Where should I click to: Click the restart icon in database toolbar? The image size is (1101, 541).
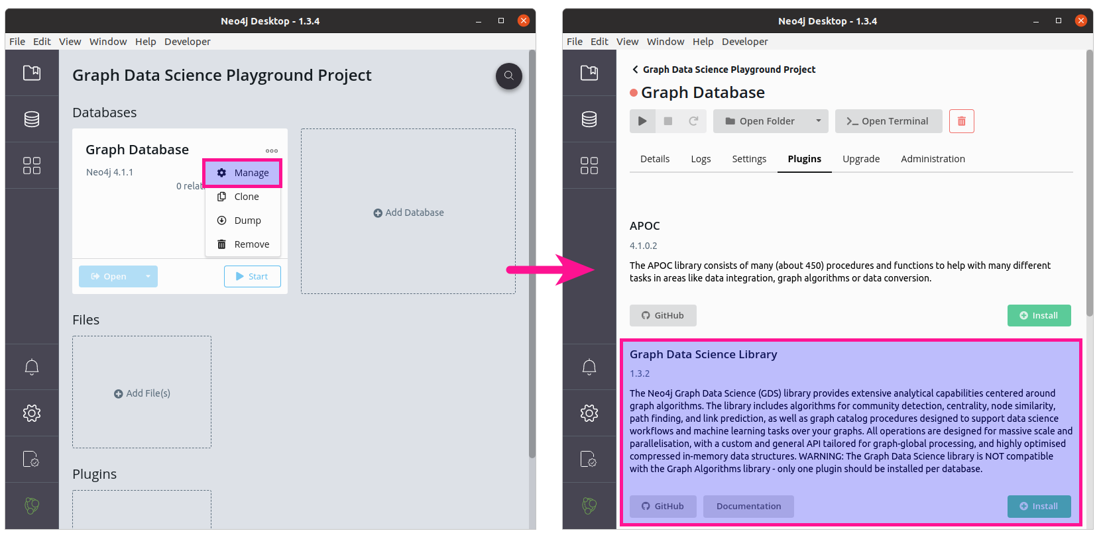pyautogui.click(x=693, y=121)
